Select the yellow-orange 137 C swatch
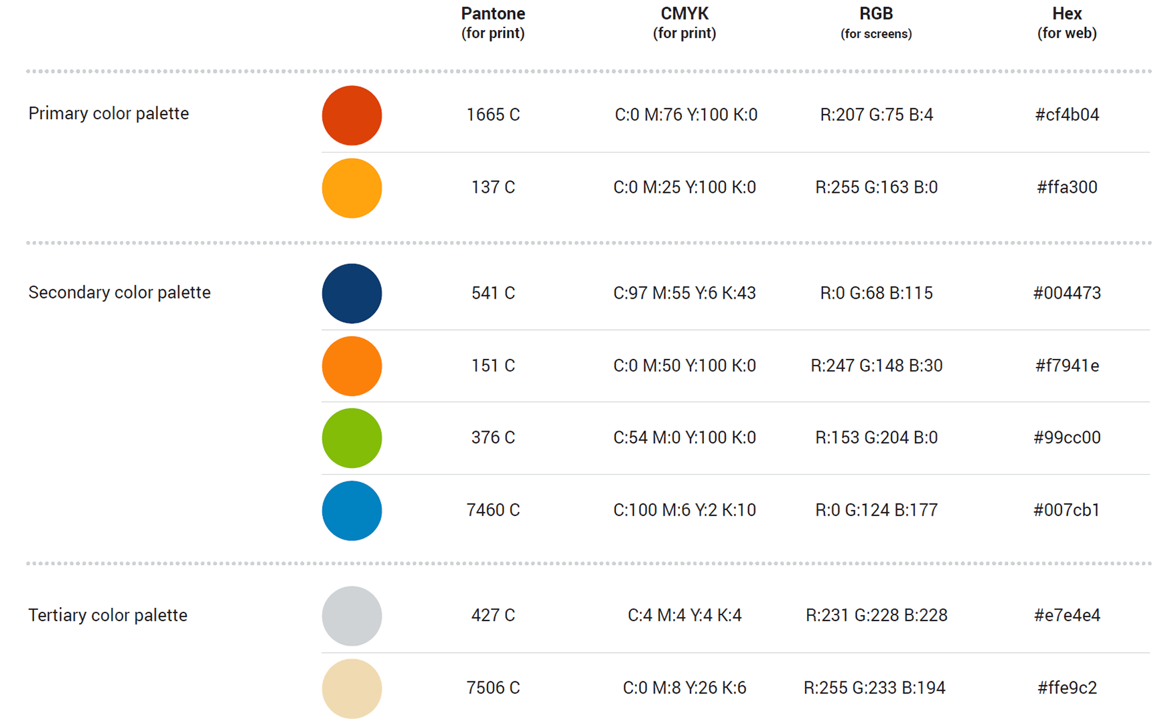 [352, 188]
